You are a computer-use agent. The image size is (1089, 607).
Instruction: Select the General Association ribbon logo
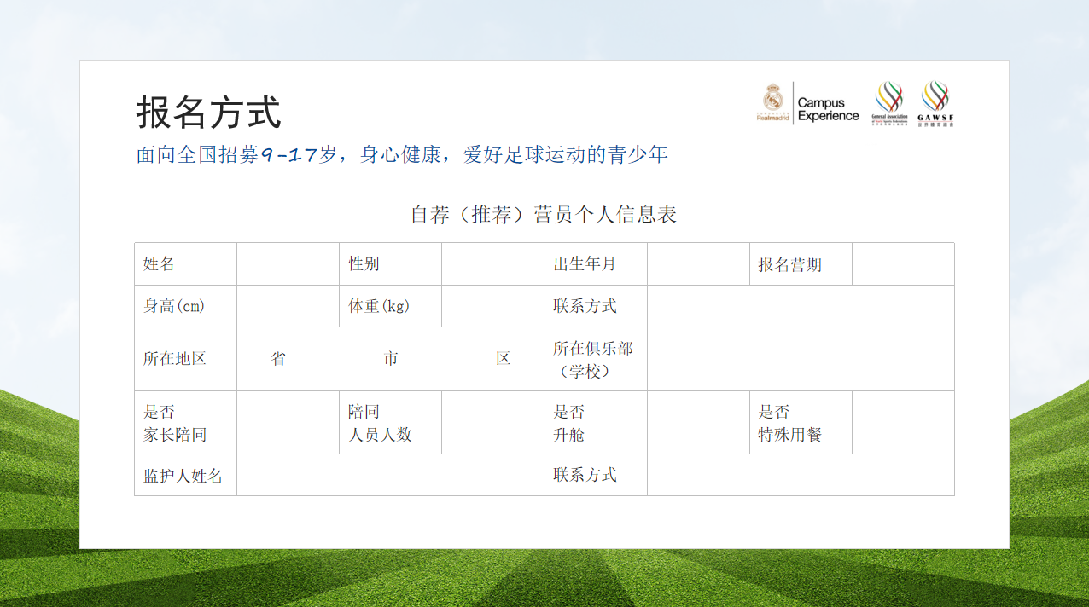[x=889, y=103]
